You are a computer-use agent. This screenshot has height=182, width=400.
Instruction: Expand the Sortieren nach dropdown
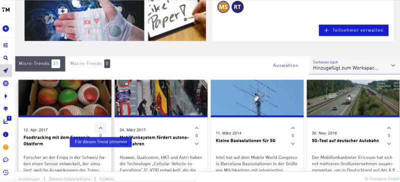[x=354, y=65]
